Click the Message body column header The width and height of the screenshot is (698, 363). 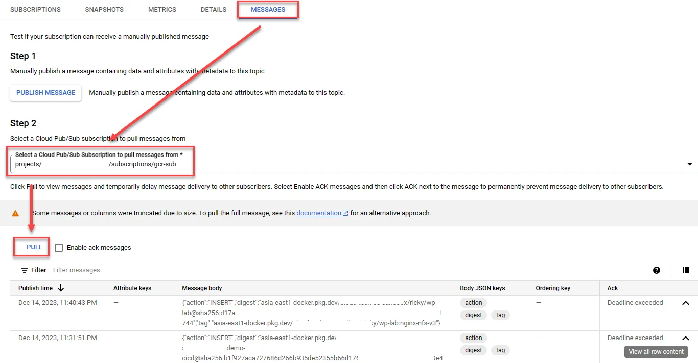tap(202, 288)
